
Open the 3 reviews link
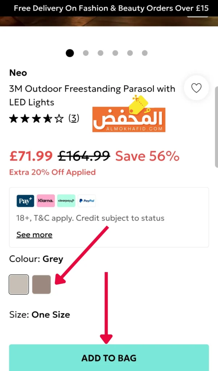[74, 118]
